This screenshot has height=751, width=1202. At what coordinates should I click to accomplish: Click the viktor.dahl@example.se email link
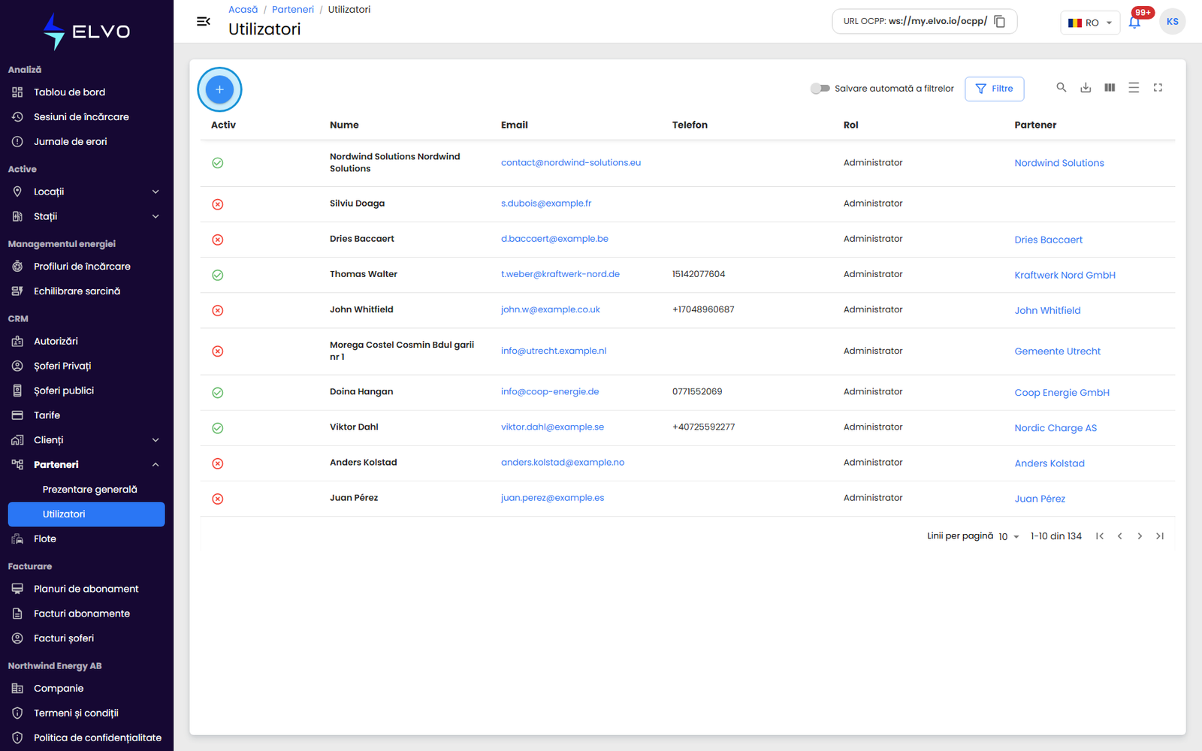tap(552, 427)
